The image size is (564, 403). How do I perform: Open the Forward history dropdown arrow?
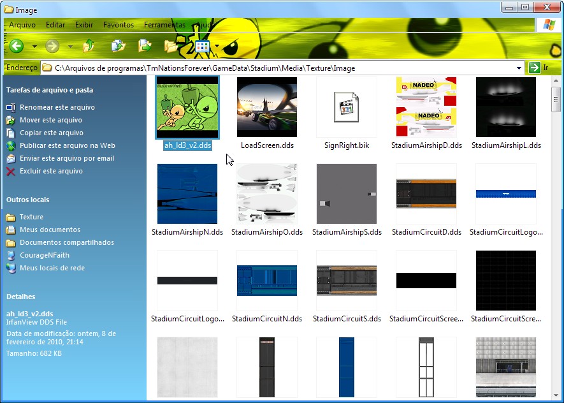click(71, 47)
